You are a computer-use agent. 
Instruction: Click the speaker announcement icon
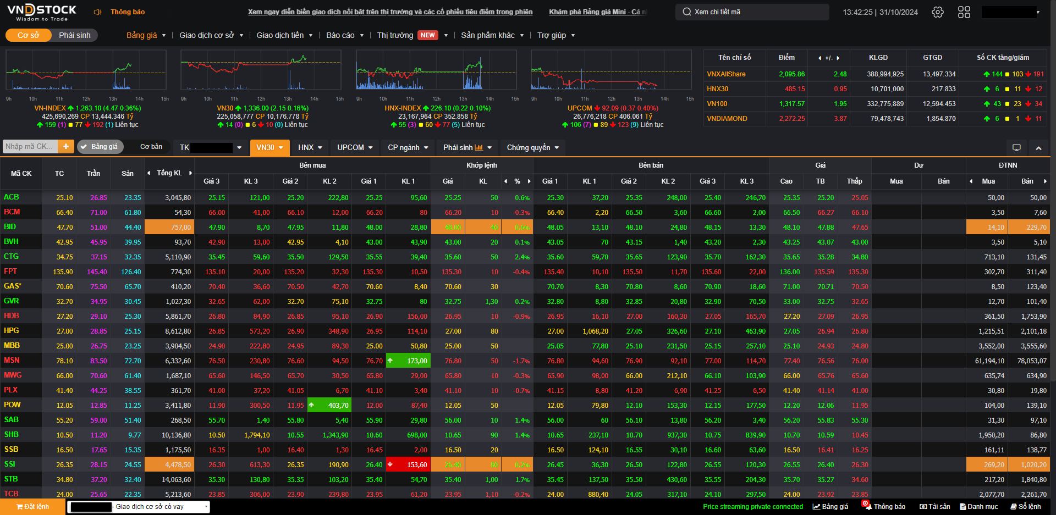coord(98,12)
